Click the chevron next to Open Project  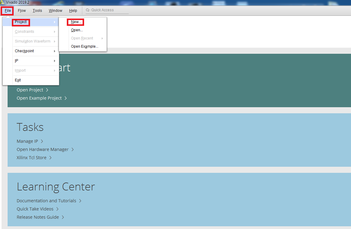[x=47, y=90]
